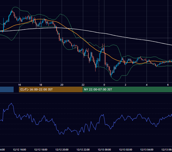The width and height of the screenshot is (172, 152).
Task: Click the 12/12 18:00 time axis label
Action: [x=41, y=149]
